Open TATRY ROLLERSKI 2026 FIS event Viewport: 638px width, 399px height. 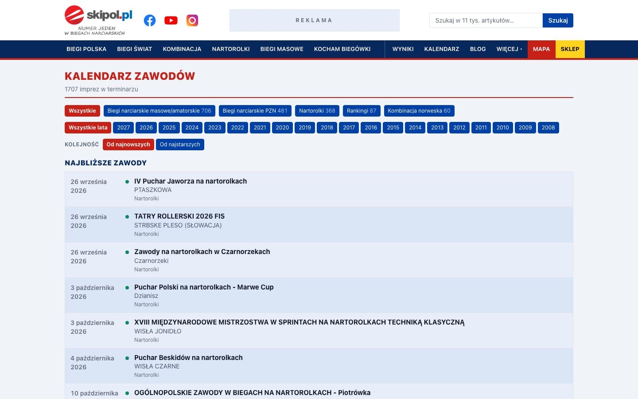[x=179, y=216]
